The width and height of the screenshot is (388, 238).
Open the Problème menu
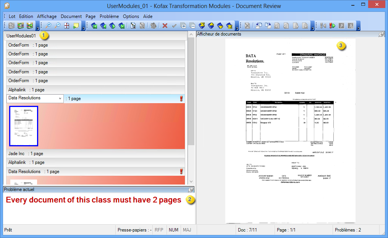pyautogui.click(x=109, y=16)
